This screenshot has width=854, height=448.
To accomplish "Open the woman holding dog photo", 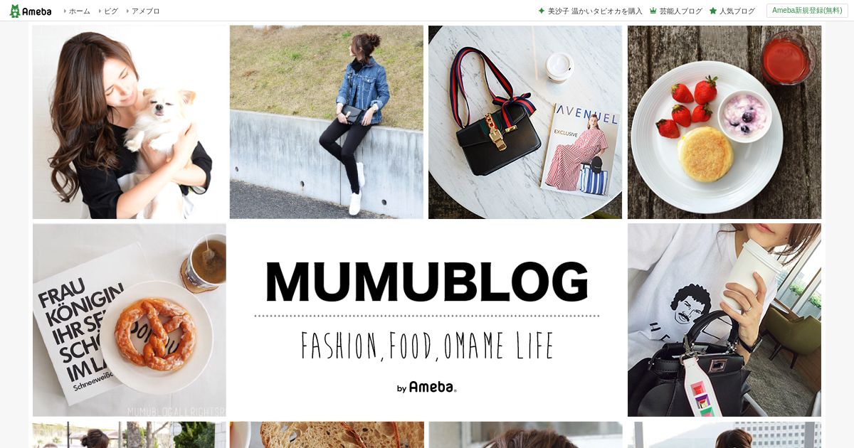I will click(x=130, y=122).
